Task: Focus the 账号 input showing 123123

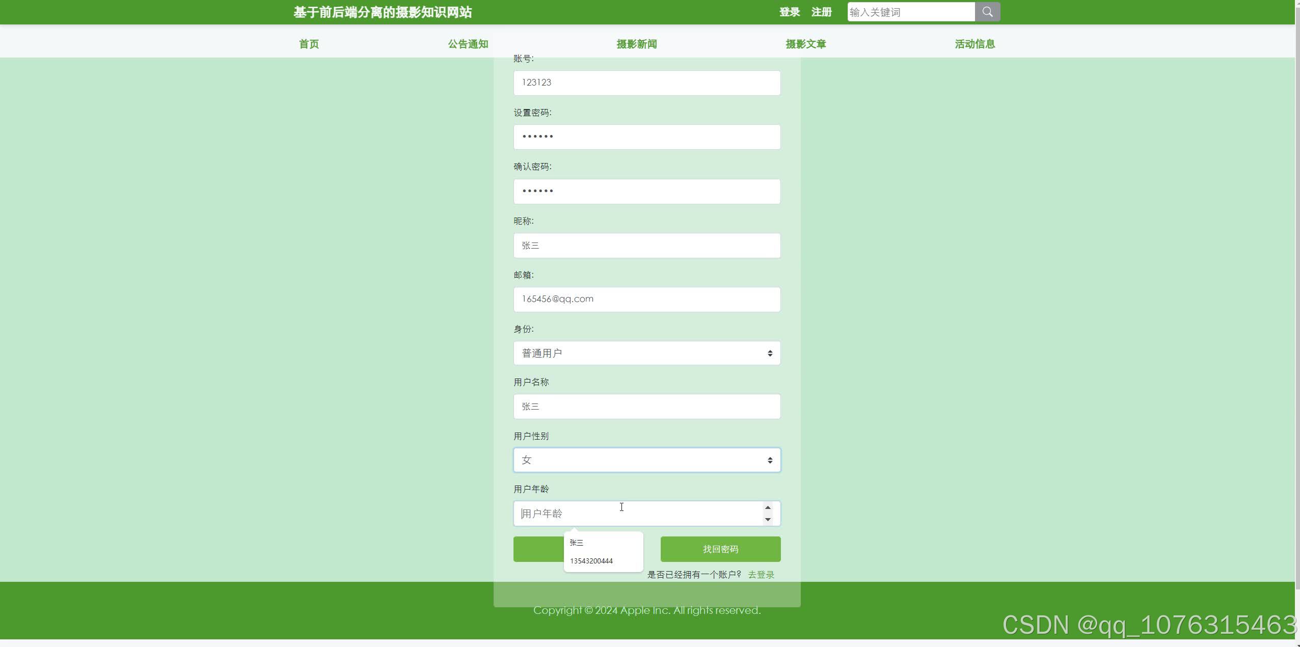Action: (646, 82)
